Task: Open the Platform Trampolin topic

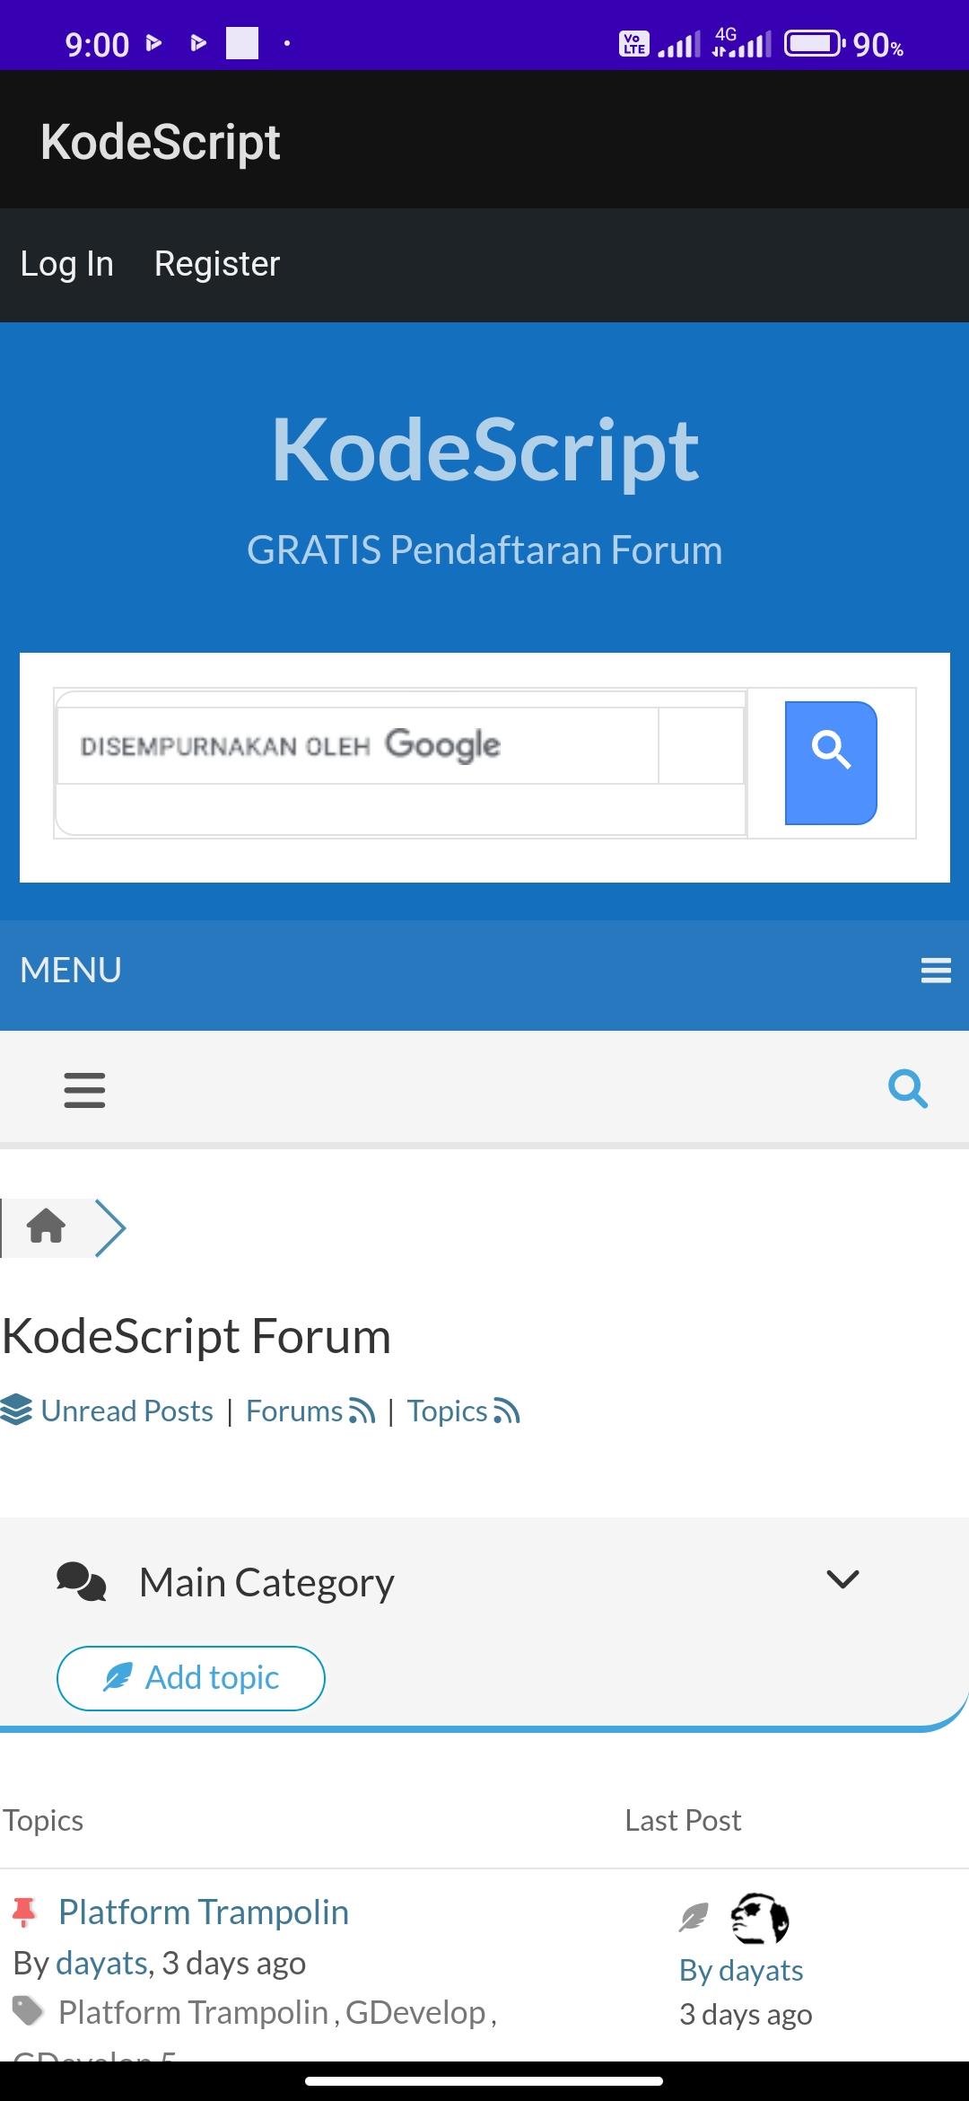Action: 204,1912
